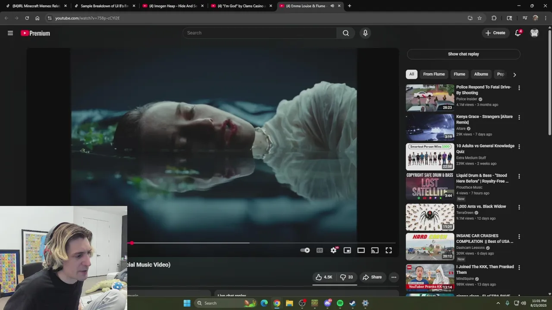Image resolution: width=552 pixels, height=310 pixels.
Task: Open 10 Adults vs General Knowledge Quiz
Action: point(485,149)
